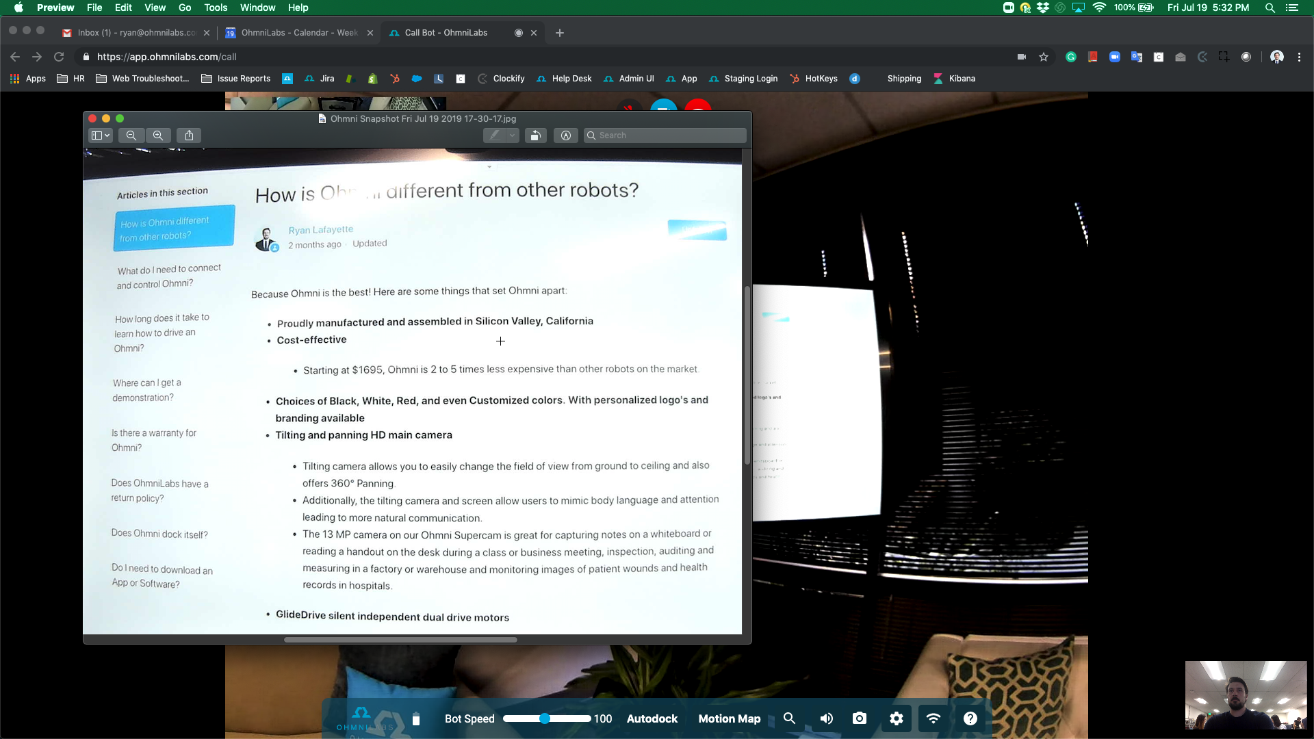Toggle the Motion Map option
Viewport: 1314px width, 739px height.
[729, 718]
